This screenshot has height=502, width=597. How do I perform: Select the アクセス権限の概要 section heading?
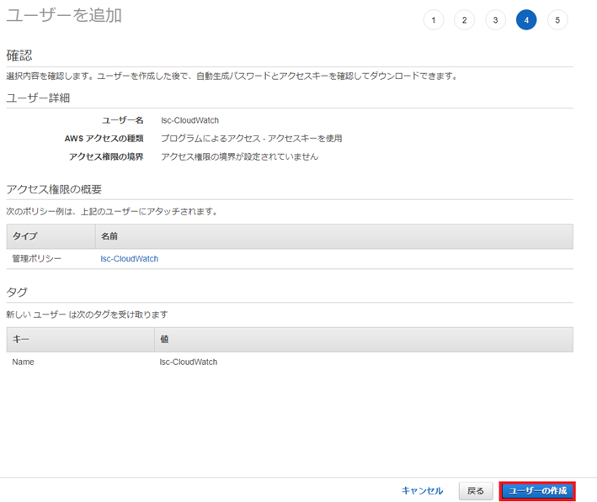tap(54, 189)
